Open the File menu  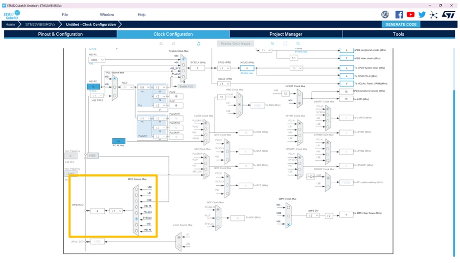tap(65, 14)
